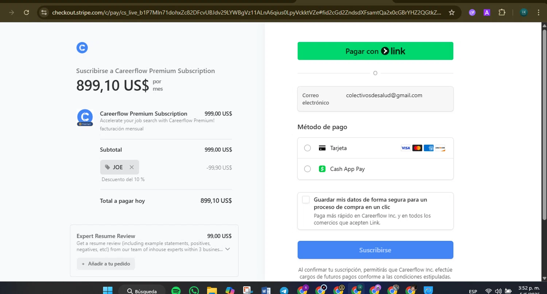Open site information icon in address bar
This screenshot has height=294, width=547.
pyautogui.click(x=44, y=12)
